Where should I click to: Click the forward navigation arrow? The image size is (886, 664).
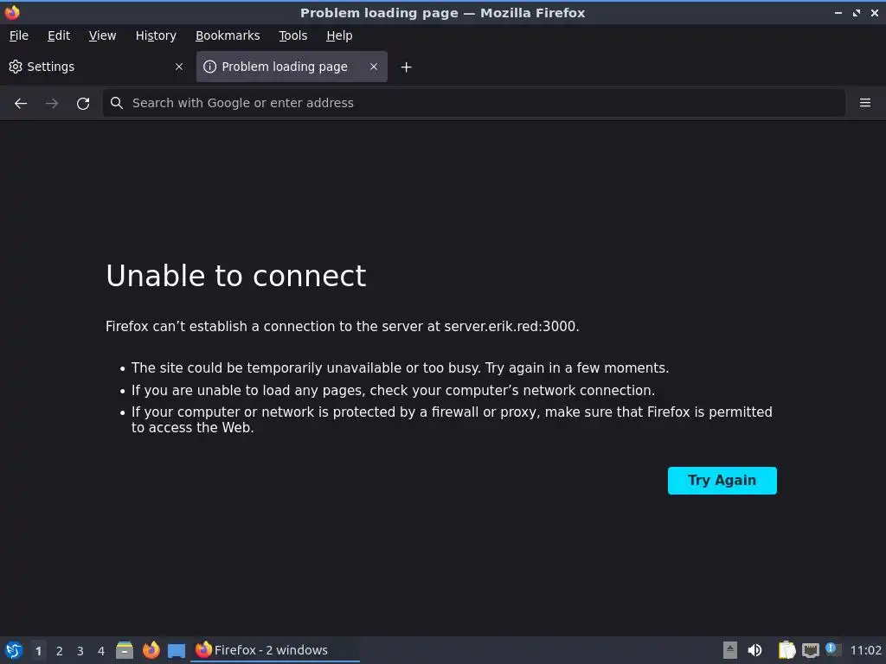(52, 104)
